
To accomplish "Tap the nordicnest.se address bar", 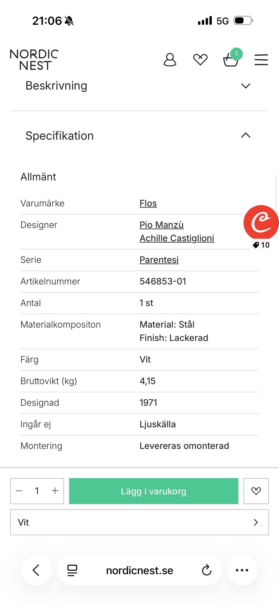I will (x=139, y=570).
